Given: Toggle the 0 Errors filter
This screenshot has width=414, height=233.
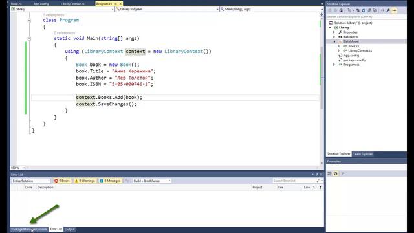Looking at the screenshot, I should [x=62, y=181].
